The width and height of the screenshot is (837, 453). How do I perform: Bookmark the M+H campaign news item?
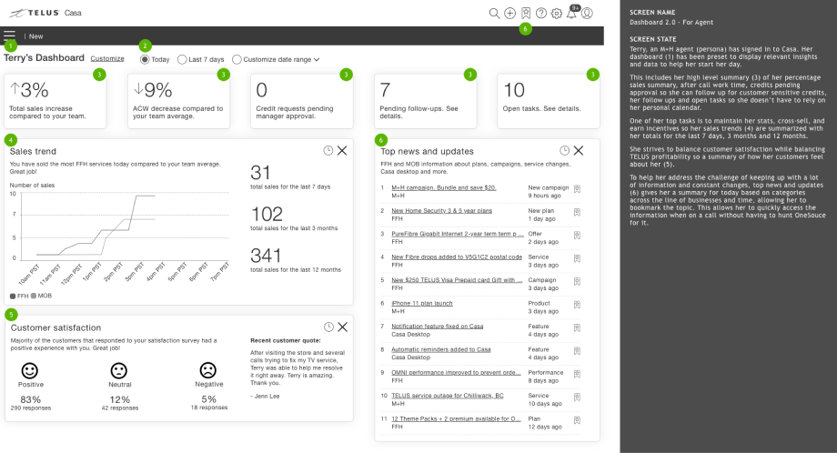coord(577,189)
